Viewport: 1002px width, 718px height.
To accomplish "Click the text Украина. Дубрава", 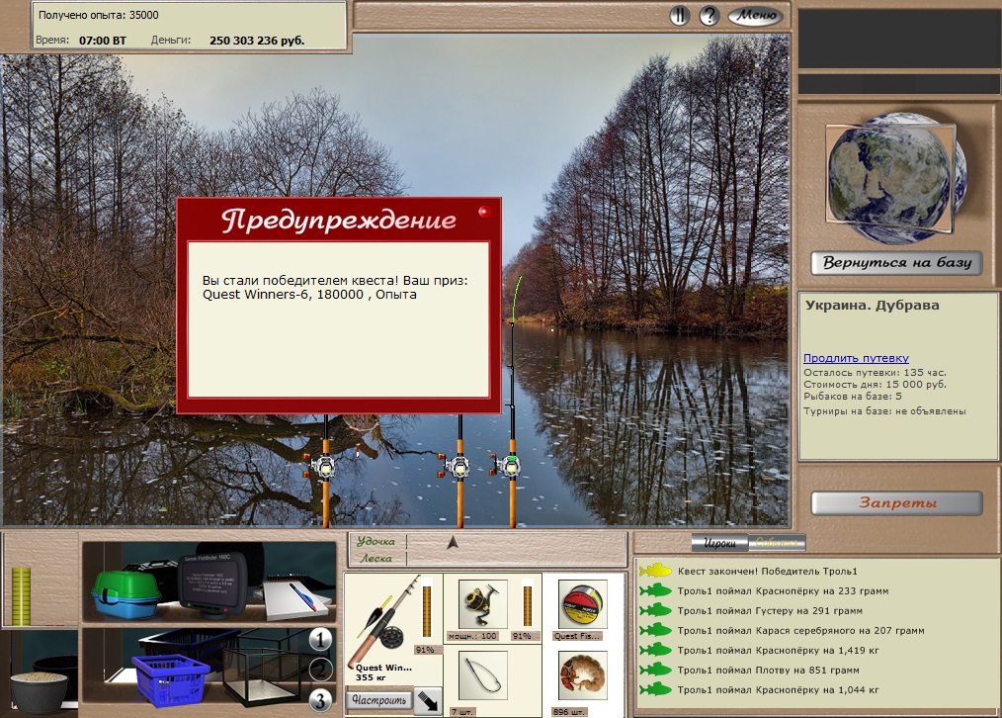I will [x=872, y=305].
